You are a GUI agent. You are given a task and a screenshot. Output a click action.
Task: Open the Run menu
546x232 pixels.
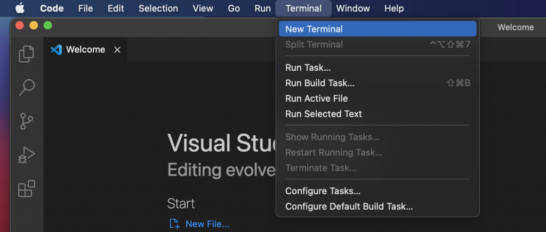pos(262,9)
